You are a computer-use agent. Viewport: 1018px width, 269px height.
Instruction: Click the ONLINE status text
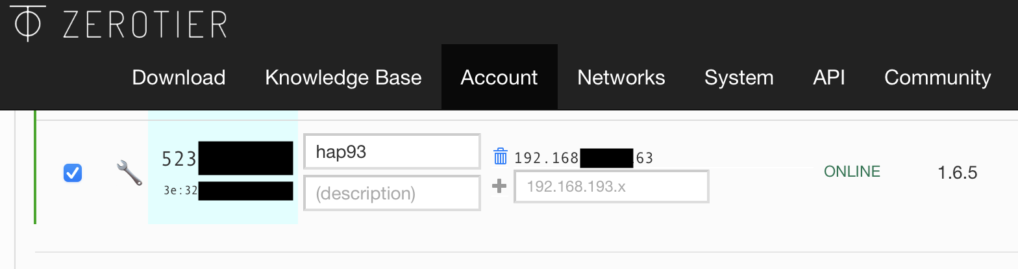[x=852, y=172]
